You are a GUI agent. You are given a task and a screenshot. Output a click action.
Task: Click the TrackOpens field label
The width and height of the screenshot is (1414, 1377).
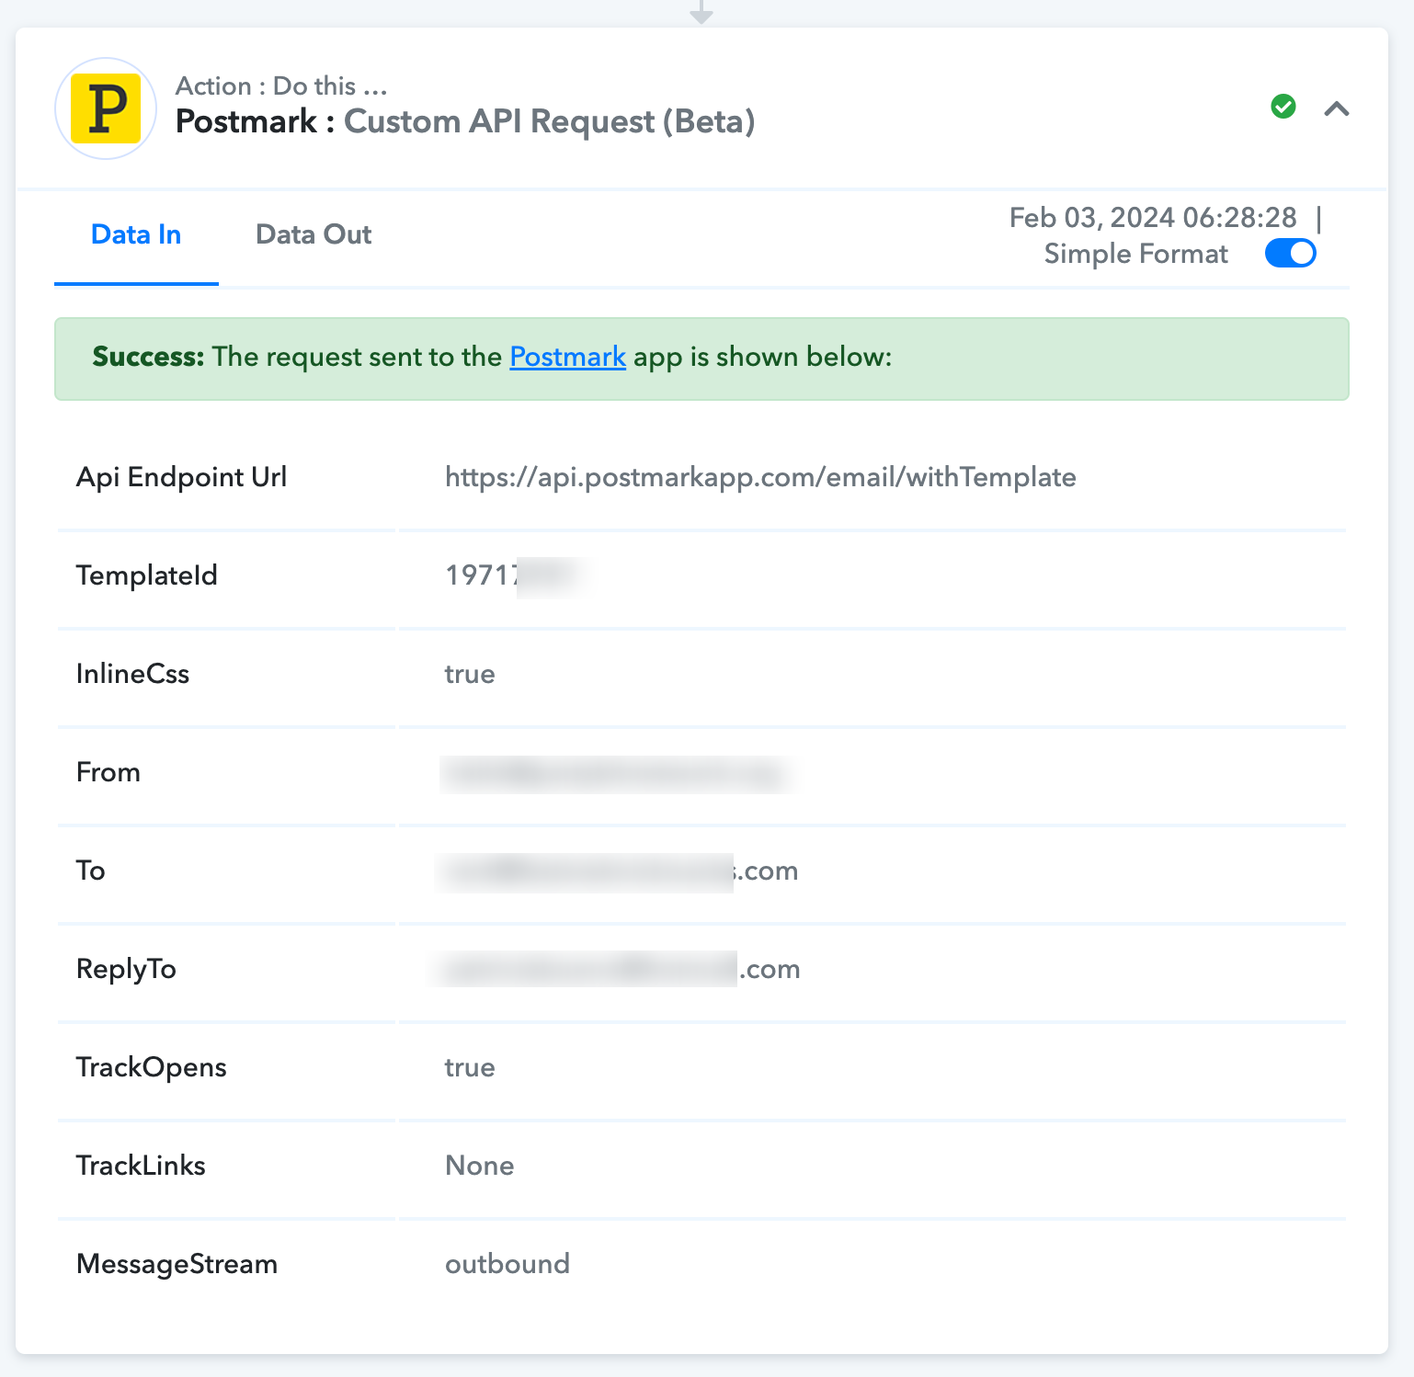pyautogui.click(x=152, y=1067)
